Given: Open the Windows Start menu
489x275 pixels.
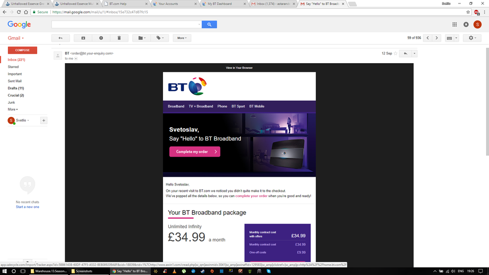Looking at the screenshot, I should [4, 271].
